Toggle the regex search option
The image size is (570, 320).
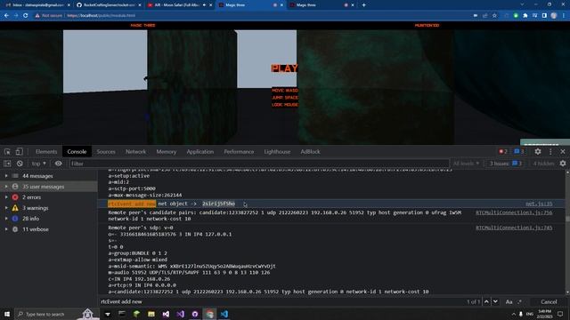(519, 302)
